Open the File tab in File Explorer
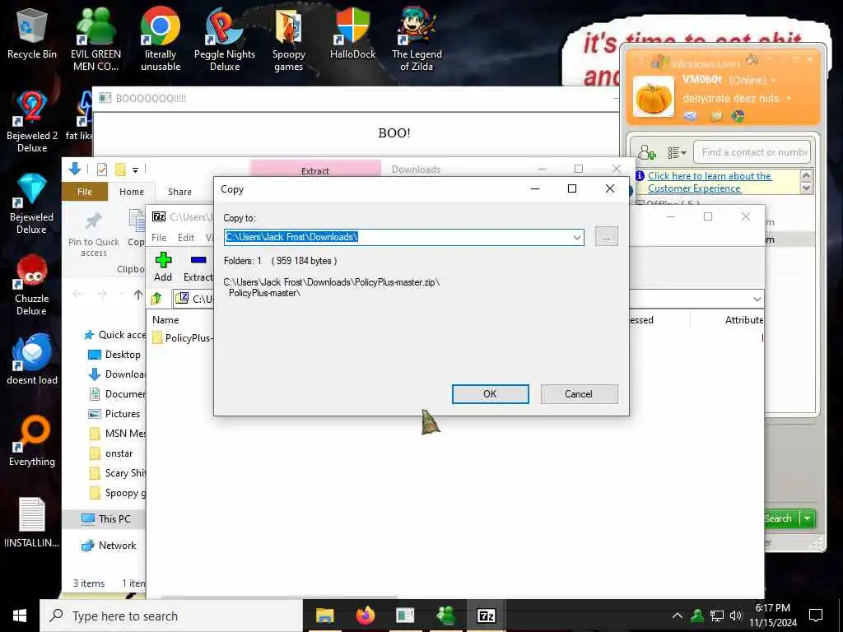 tap(85, 192)
